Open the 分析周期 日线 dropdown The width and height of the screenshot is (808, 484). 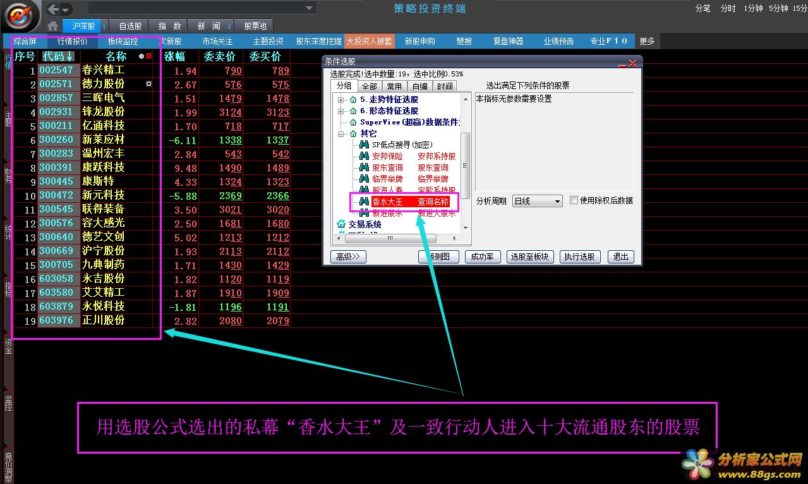537,201
